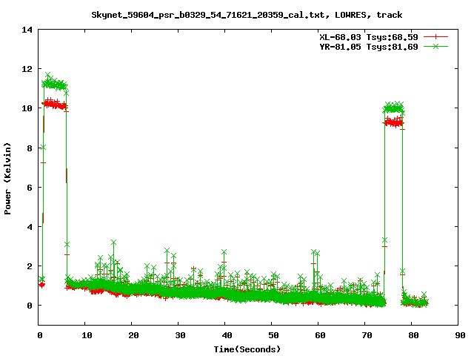Click the Time(Seconds) x-axis label
474x356 pixels.
(x=247, y=349)
